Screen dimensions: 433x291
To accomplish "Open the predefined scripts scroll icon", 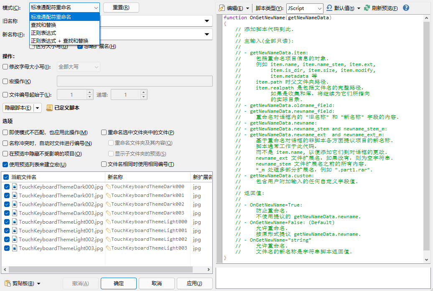I will [49, 108].
